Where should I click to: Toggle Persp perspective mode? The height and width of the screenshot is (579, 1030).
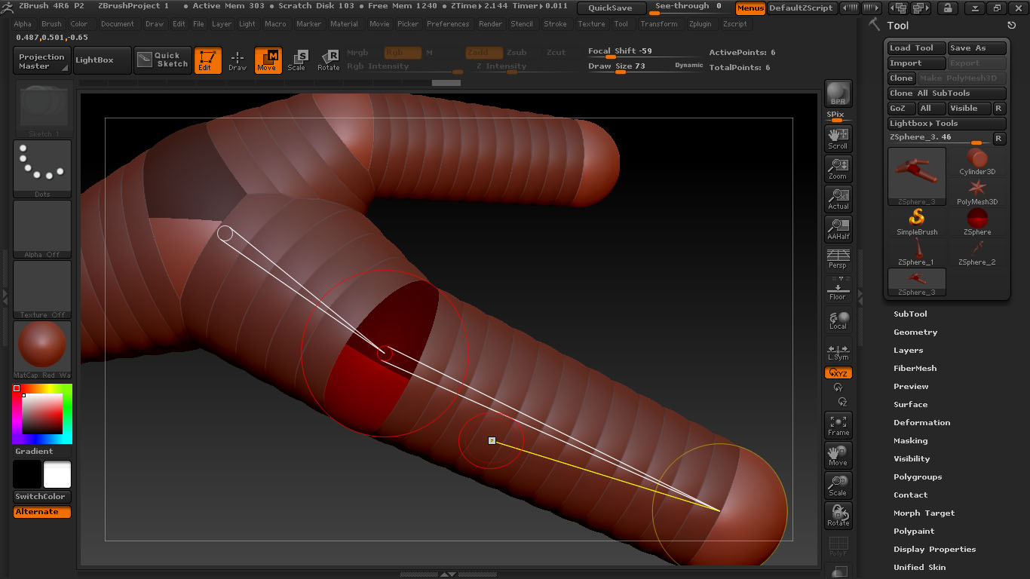click(x=838, y=259)
